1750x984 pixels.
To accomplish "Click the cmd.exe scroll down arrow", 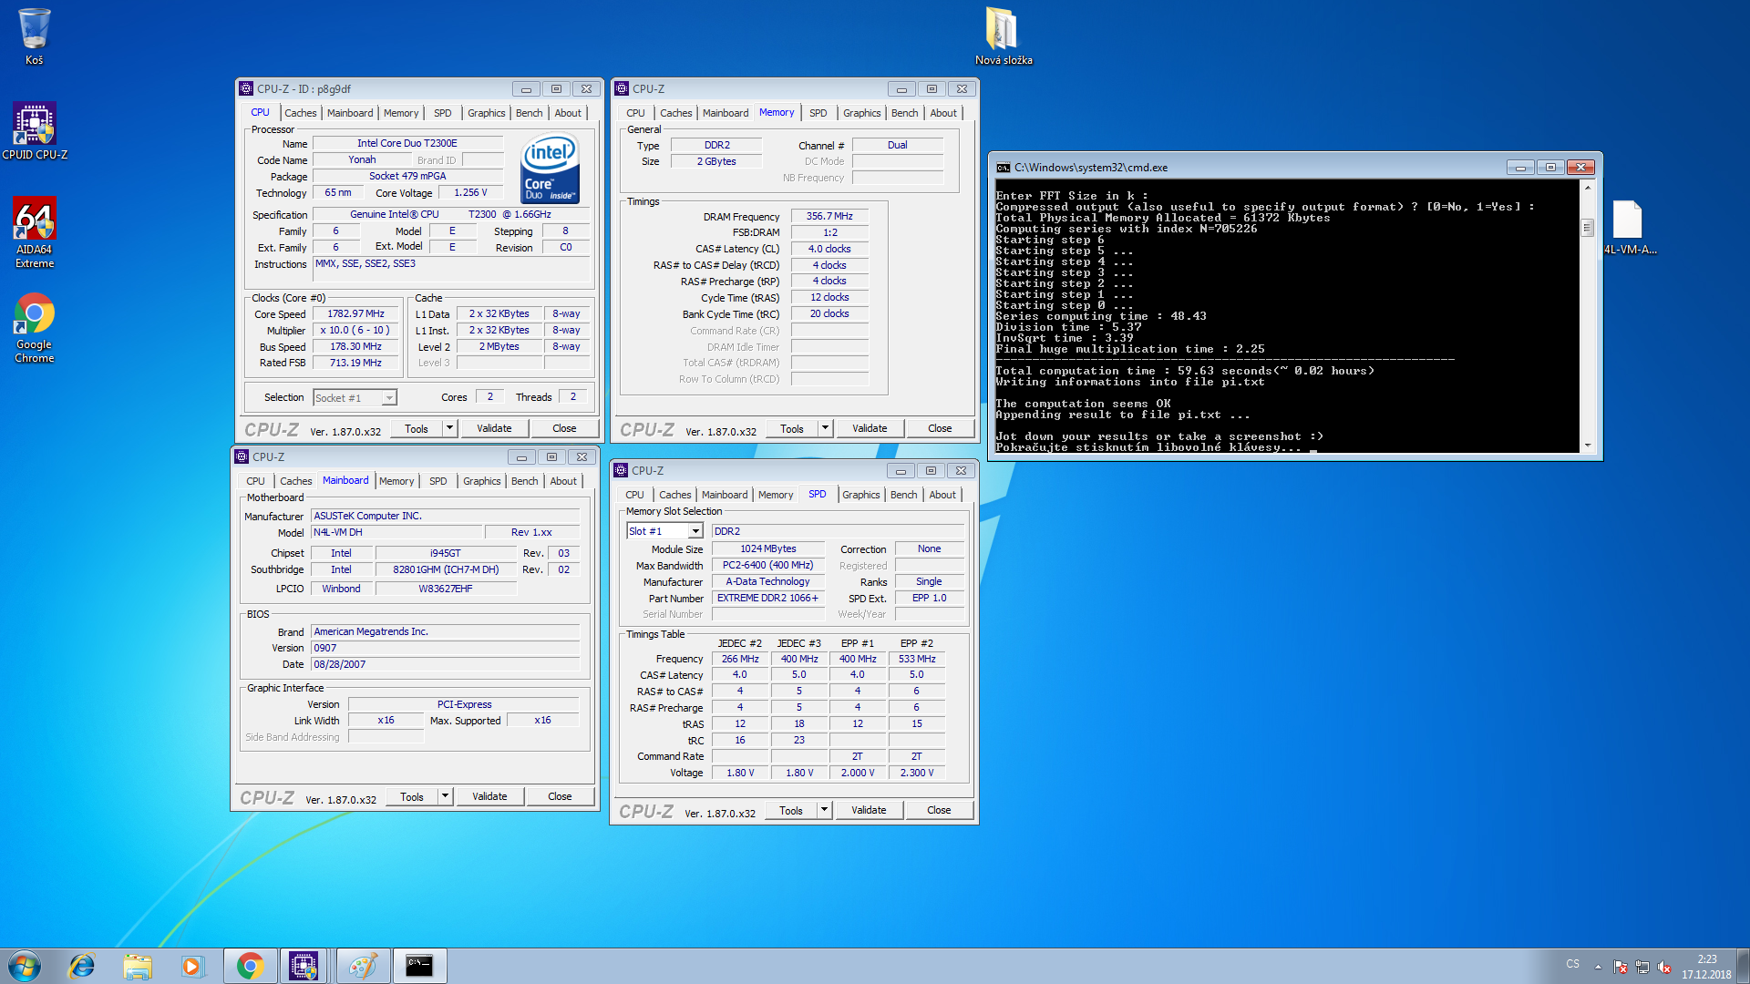I will click(1587, 446).
